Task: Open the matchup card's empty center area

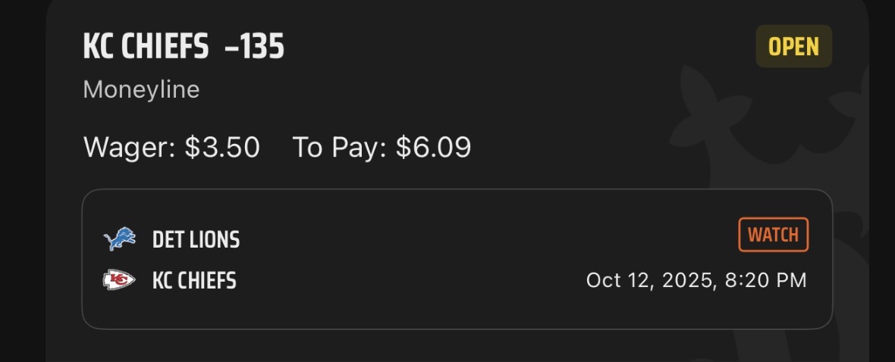Action: [x=455, y=259]
